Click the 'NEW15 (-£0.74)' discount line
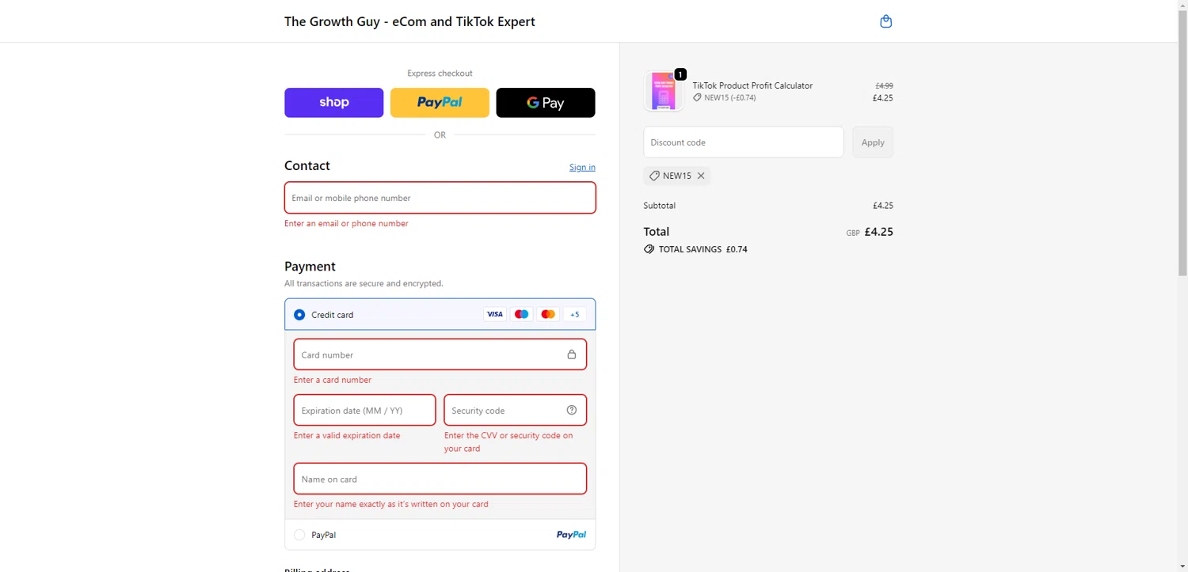 click(x=725, y=98)
